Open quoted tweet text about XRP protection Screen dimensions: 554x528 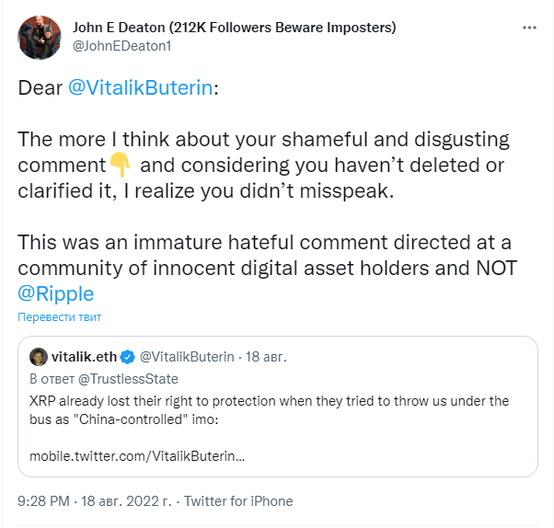click(x=270, y=410)
